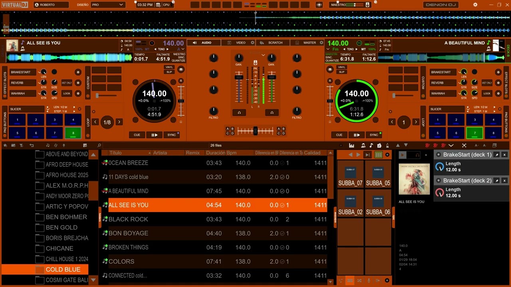Select the BEN BOHMER folder
Viewport: 511px width, 287px height.
click(x=66, y=217)
